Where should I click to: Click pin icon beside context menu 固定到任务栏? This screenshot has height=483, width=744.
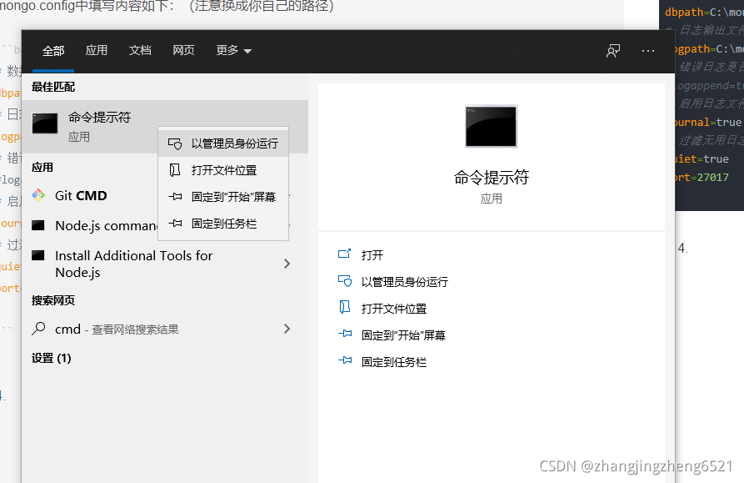[175, 224]
